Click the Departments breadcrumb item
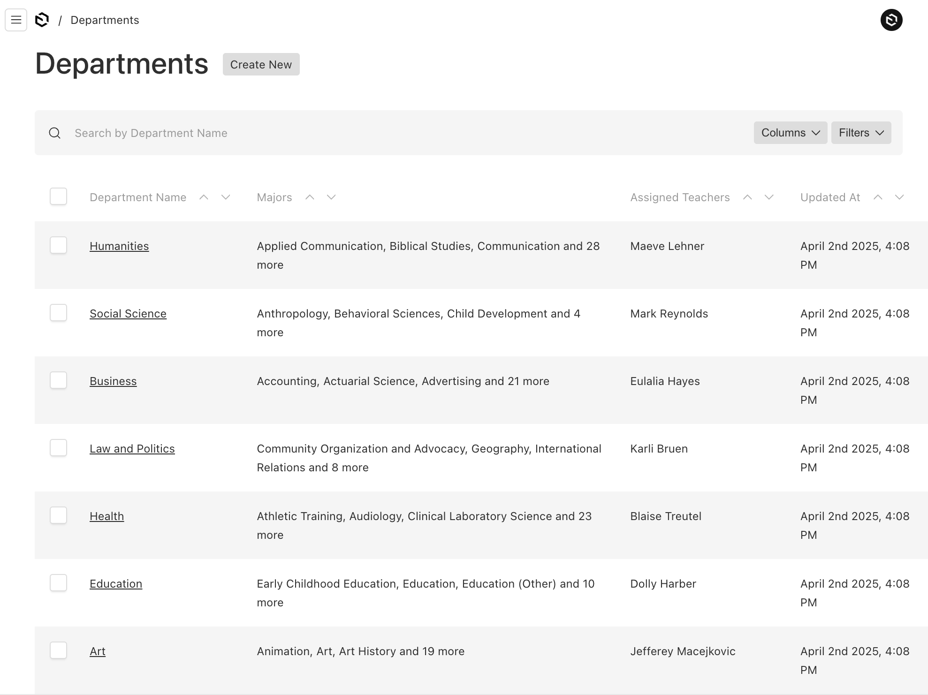This screenshot has width=928, height=695. pyautogui.click(x=105, y=20)
